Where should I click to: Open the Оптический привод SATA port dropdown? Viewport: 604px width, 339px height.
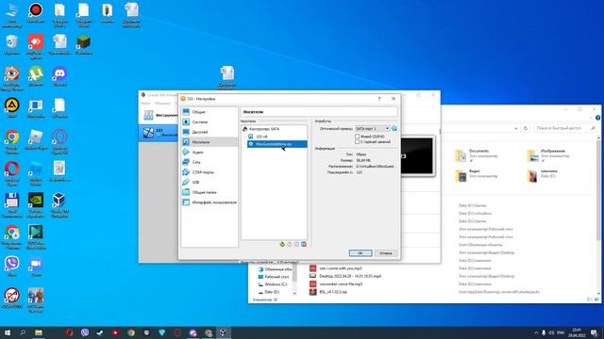372,129
